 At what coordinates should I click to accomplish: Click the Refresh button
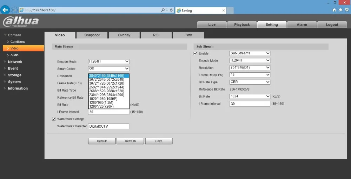point(130,141)
